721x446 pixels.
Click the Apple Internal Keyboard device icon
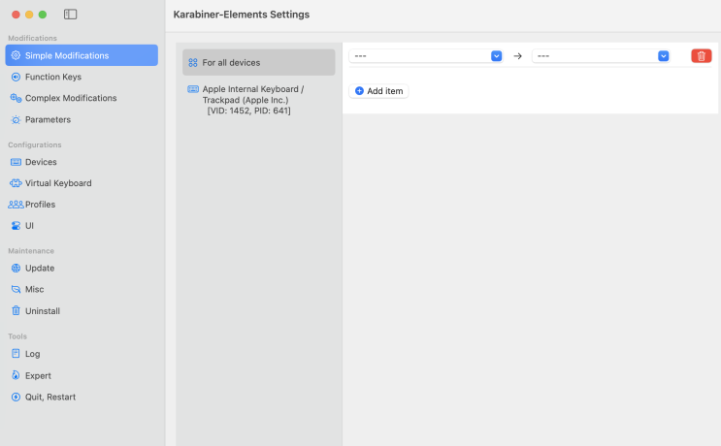coord(193,89)
